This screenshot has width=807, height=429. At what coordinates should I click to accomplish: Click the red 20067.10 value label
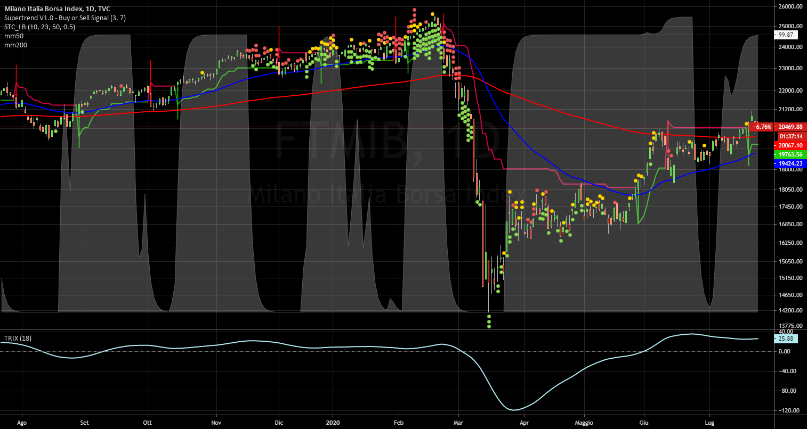coord(789,145)
